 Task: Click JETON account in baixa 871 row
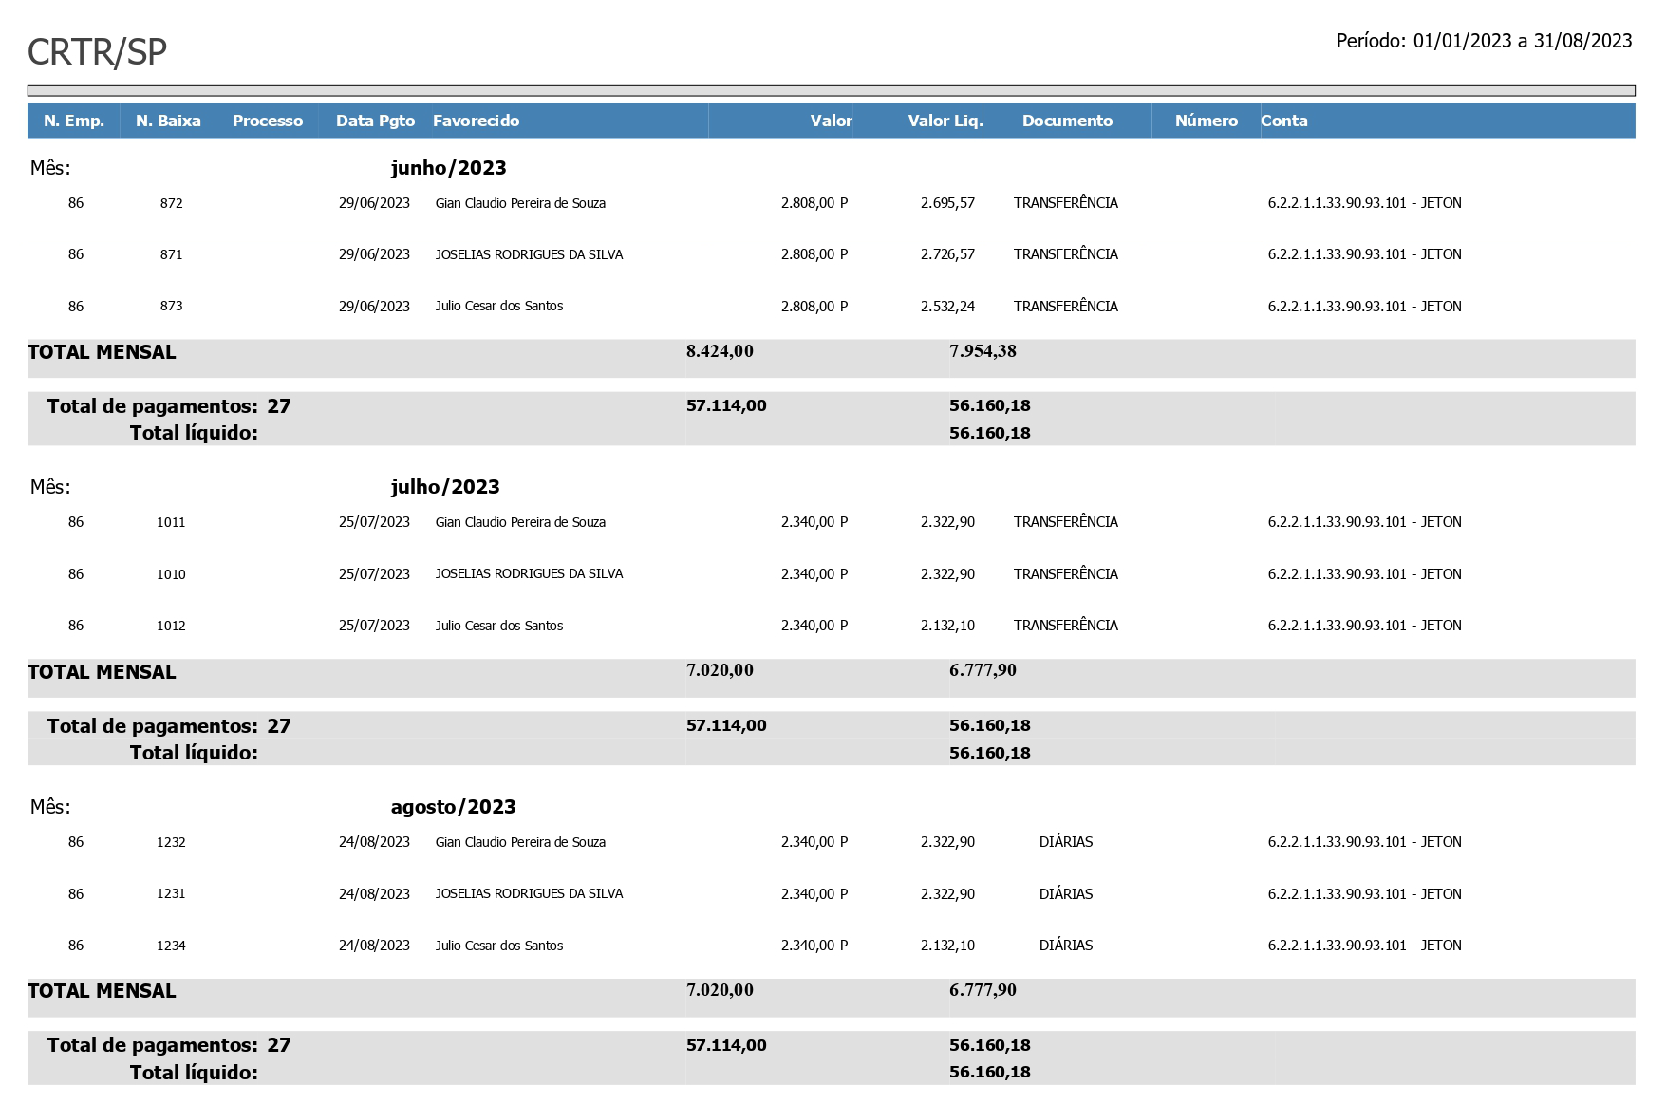(x=1364, y=254)
